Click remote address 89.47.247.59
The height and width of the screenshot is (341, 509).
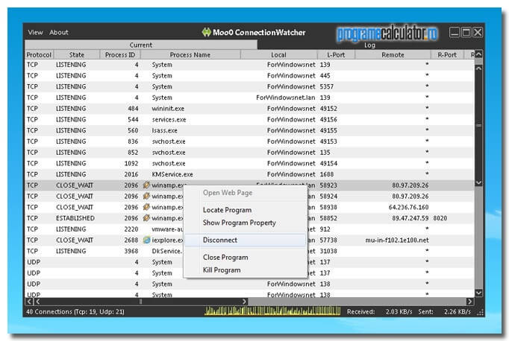[410, 218]
